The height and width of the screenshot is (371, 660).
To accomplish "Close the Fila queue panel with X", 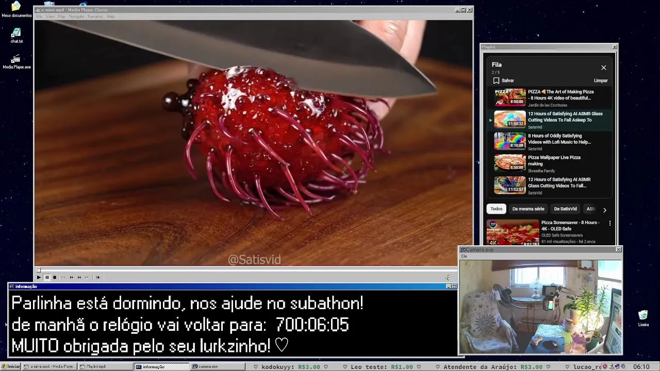I will point(604,68).
